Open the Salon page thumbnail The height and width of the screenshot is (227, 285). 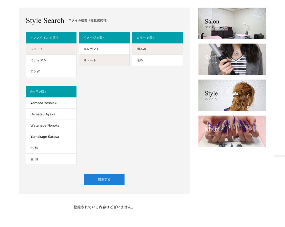[x=232, y=23]
